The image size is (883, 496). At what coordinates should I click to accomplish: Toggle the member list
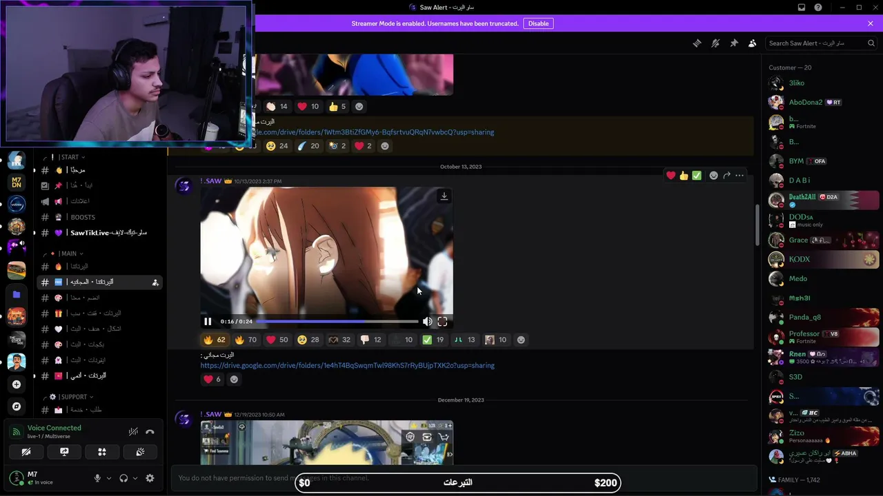[753, 43]
